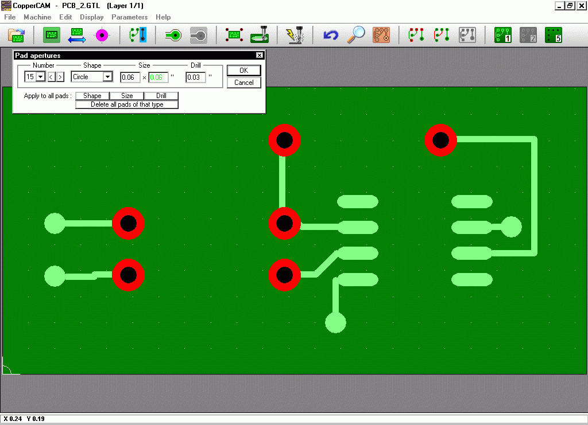Click the open file folder icon
Image resolution: width=588 pixels, height=425 pixels.
16,35
